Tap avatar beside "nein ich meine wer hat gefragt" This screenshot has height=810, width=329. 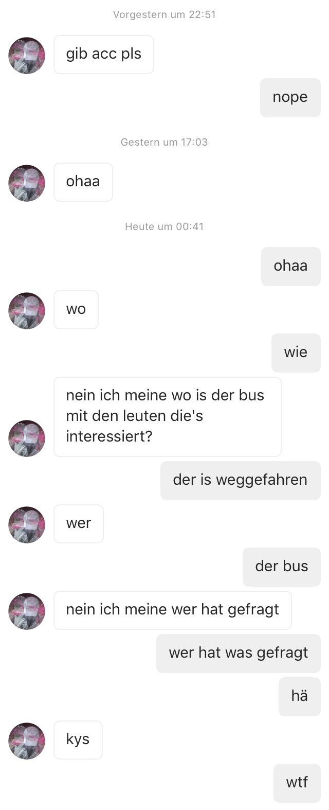click(27, 611)
